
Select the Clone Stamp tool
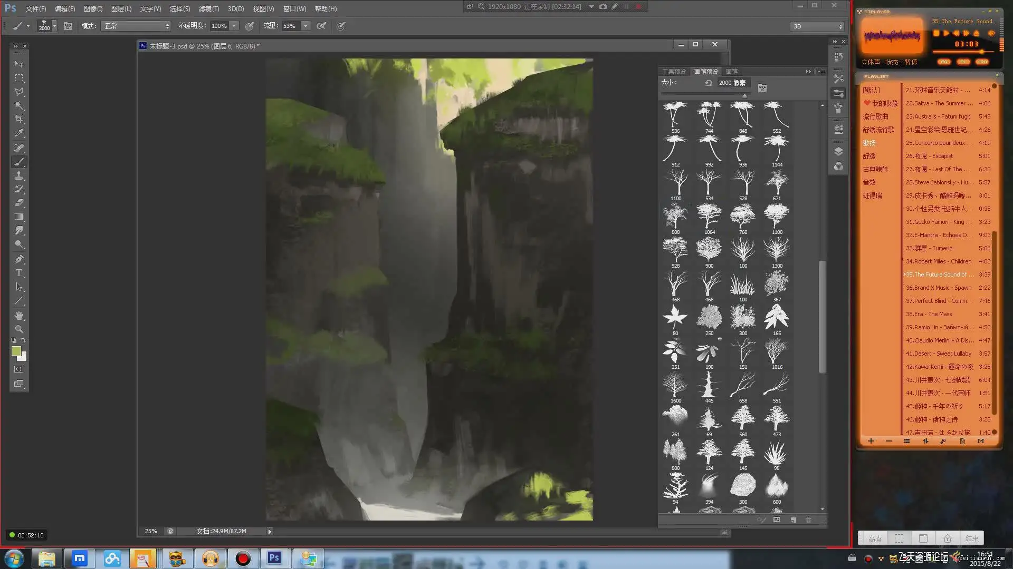point(19,175)
